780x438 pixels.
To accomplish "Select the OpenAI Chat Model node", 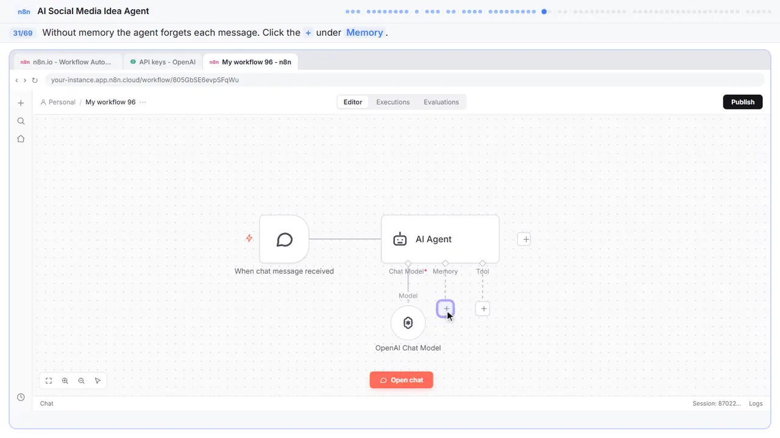I will point(408,323).
